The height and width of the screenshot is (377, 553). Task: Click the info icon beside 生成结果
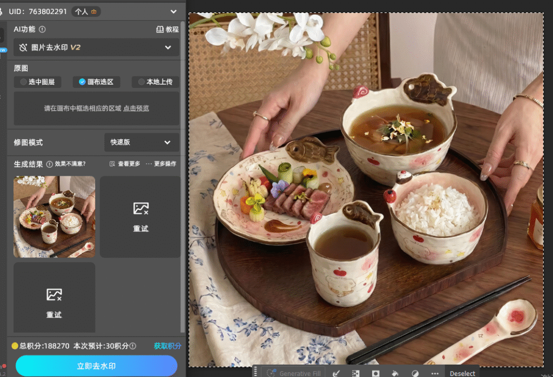[x=50, y=164]
